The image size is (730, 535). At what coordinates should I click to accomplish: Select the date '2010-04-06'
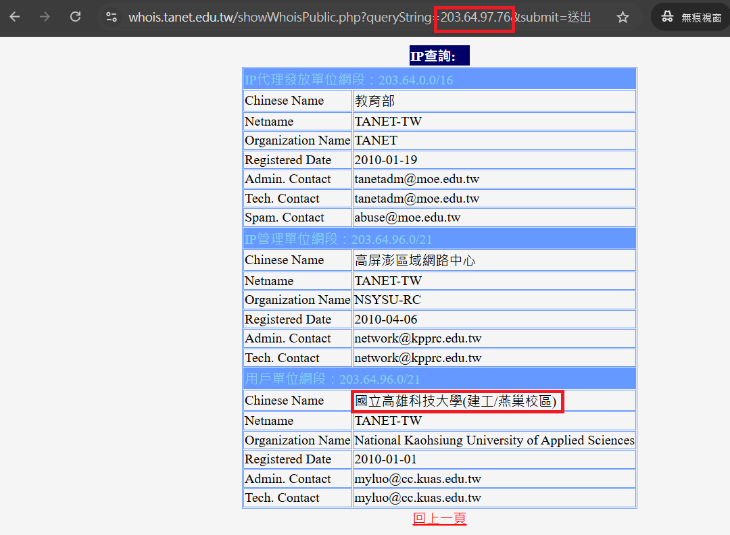point(494,320)
